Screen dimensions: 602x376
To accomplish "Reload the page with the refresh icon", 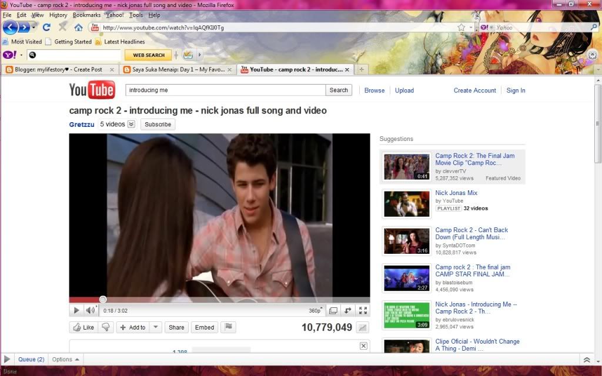I will click(x=46, y=27).
